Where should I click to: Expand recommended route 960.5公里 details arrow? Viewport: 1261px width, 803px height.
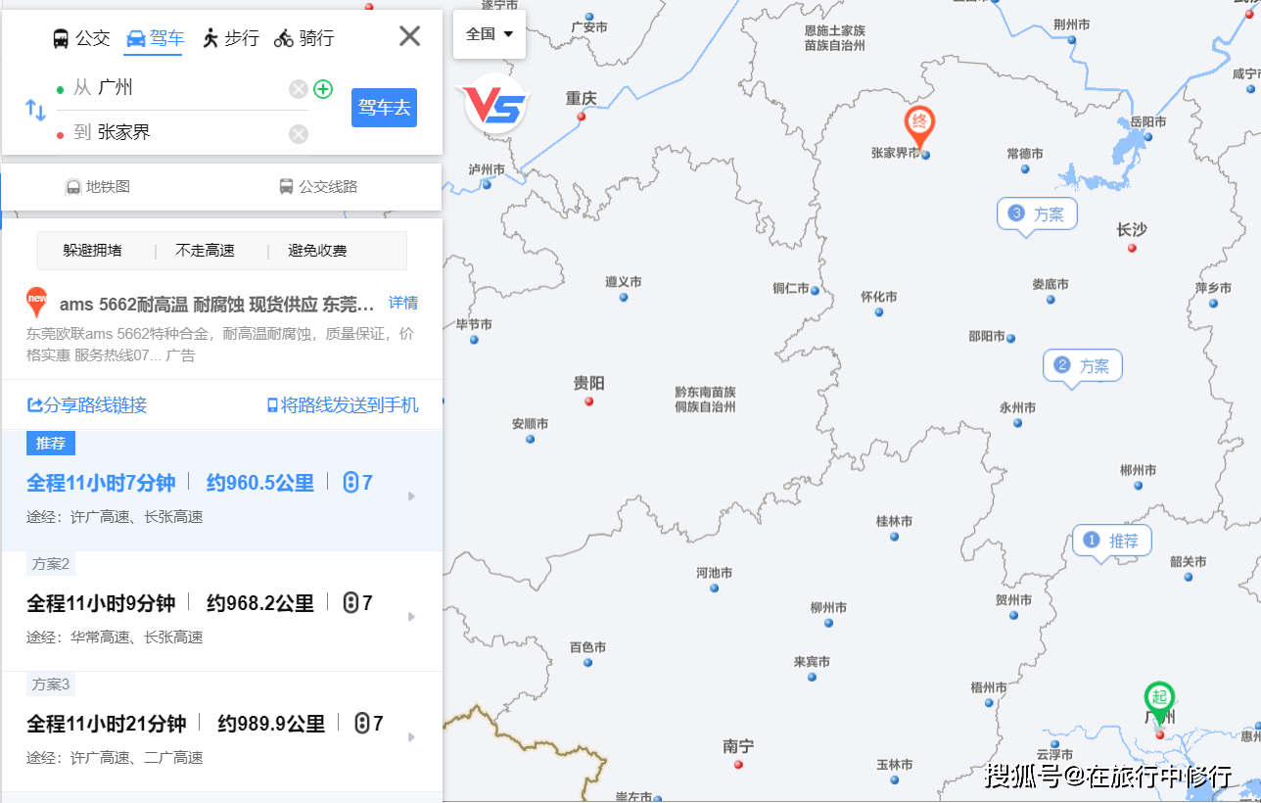click(411, 496)
